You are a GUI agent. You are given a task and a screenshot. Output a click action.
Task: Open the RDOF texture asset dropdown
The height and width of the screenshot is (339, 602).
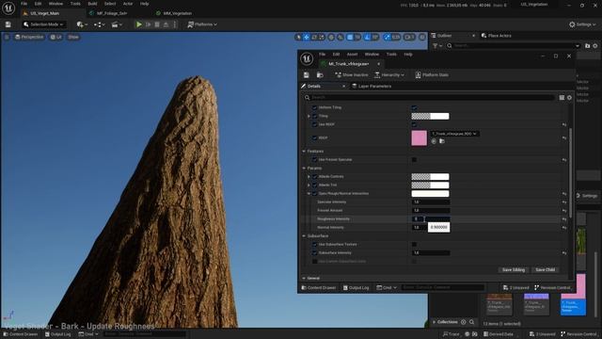pyautogui.click(x=454, y=134)
